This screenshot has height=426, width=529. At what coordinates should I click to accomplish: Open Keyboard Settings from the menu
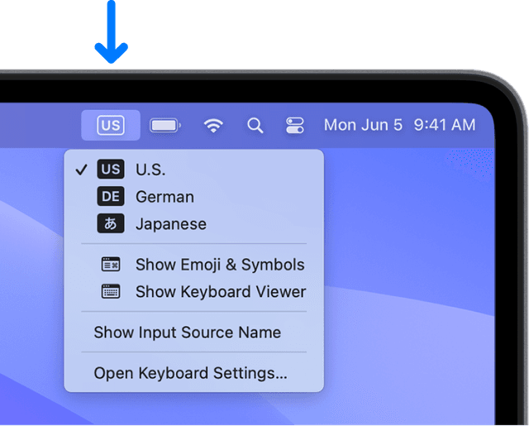point(190,373)
